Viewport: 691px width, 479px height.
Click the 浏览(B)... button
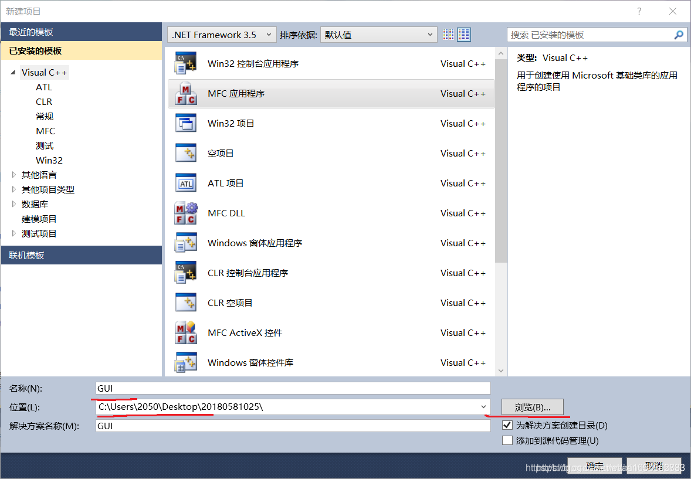[533, 407]
